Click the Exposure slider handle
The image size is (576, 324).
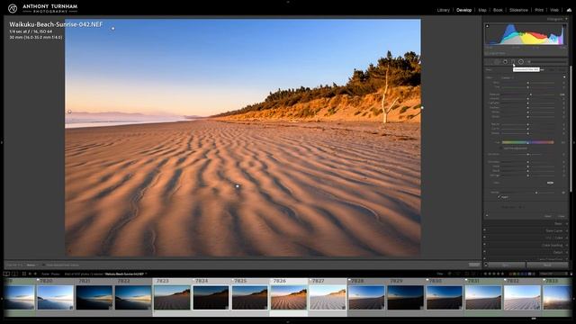[x=530, y=94]
